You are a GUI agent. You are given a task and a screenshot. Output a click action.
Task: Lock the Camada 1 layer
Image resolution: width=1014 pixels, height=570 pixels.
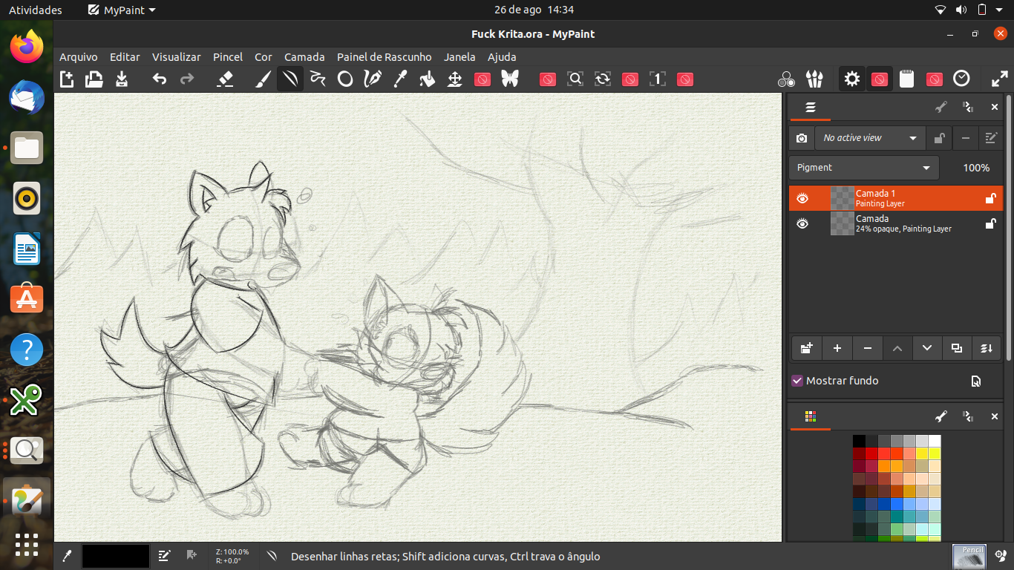point(990,198)
